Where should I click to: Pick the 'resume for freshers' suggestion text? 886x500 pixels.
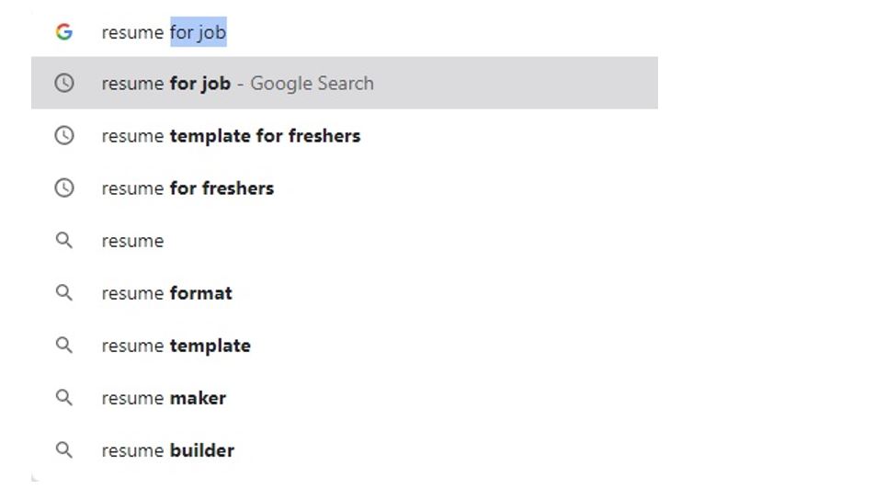coord(187,188)
